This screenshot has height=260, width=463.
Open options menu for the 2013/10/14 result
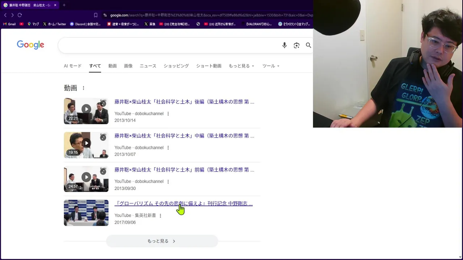point(168,114)
